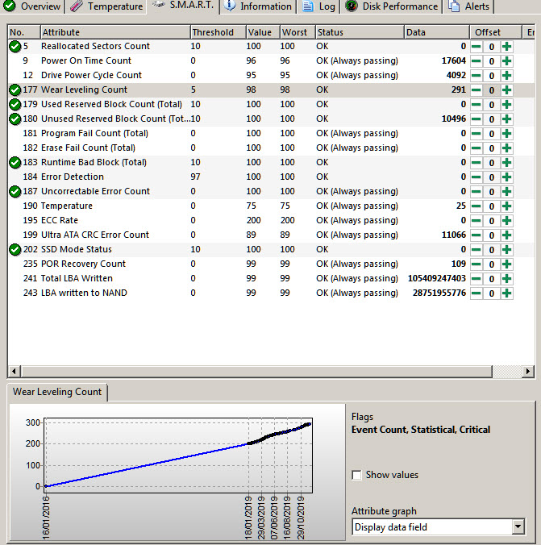Open the Information tab
The height and width of the screenshot is (545, 541).
tap(258, 6)
